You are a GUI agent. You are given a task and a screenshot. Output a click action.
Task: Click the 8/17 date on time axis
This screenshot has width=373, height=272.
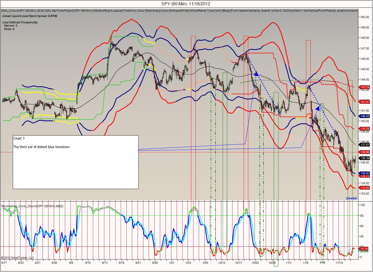tap(4, 263)
